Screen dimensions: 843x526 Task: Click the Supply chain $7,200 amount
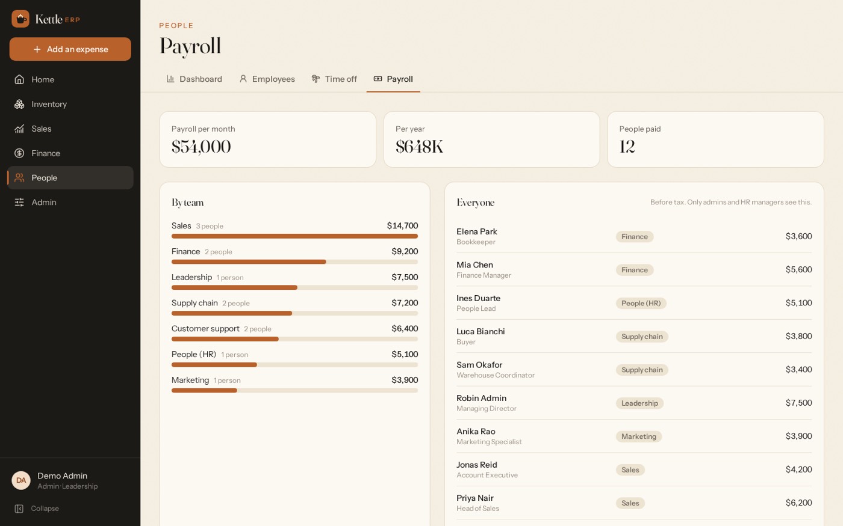point(405,303)
